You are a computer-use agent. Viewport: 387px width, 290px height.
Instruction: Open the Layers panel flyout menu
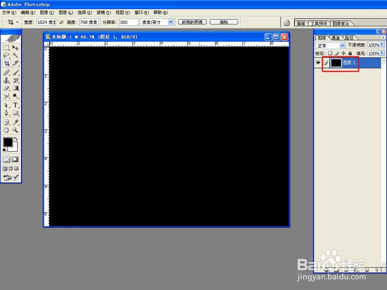click(383, 38)
